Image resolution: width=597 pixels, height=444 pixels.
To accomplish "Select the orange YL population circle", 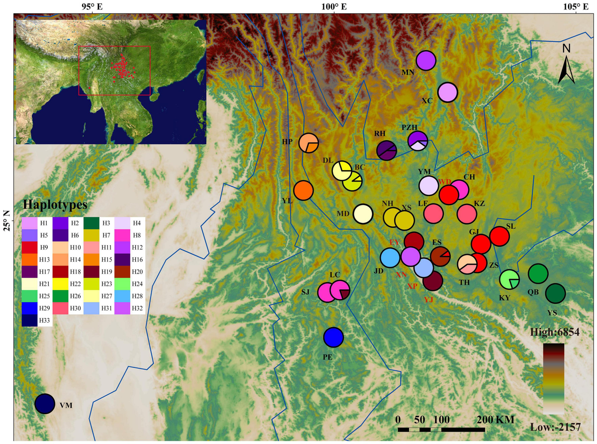I will tap(303, 190).
